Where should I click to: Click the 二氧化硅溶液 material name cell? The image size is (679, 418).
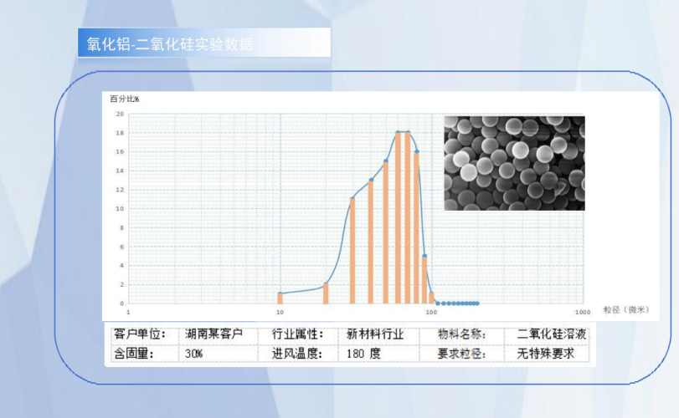[553, 334]
